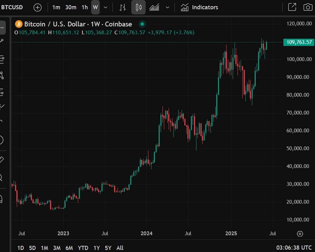Click the BTCUSD symbol name
Image resolution: width=315 pixels, height=252 pixels.
[x=12, y=7]
